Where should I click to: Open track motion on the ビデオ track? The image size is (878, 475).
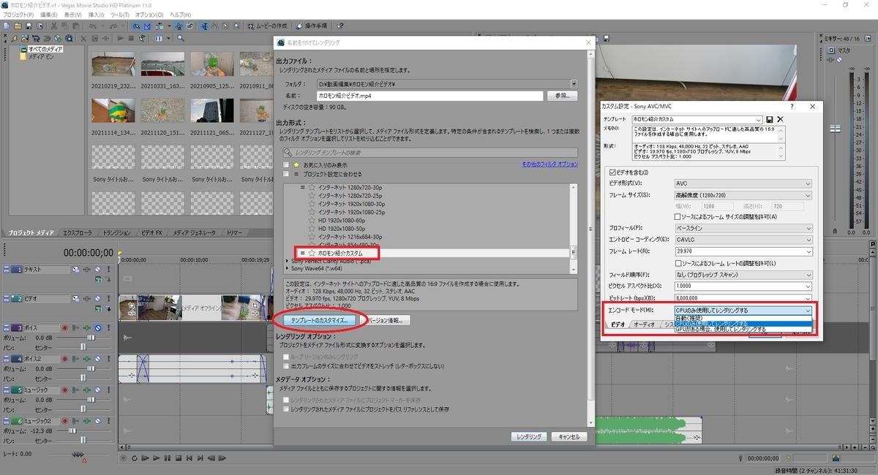click(75, 298)
